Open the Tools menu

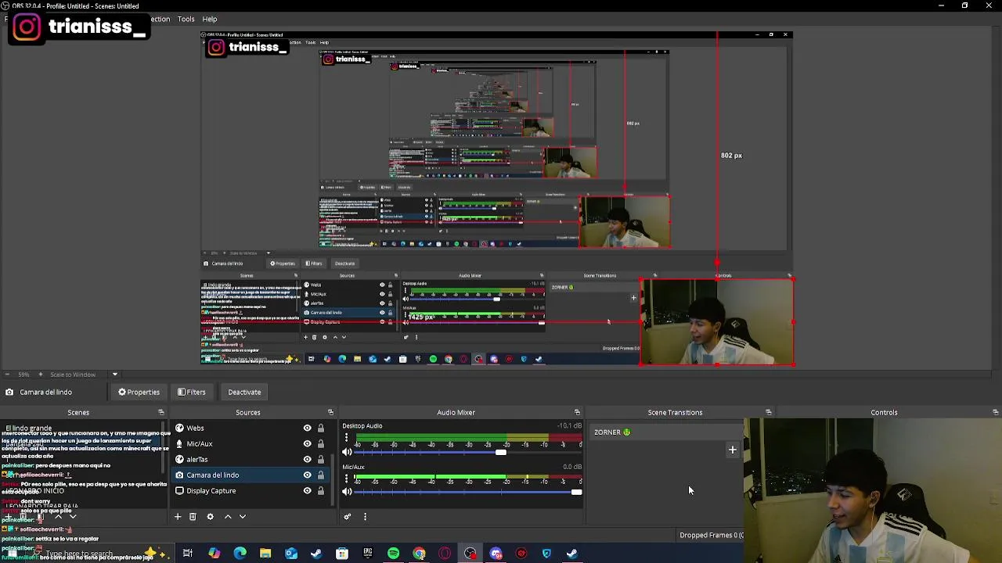[186, 19]
